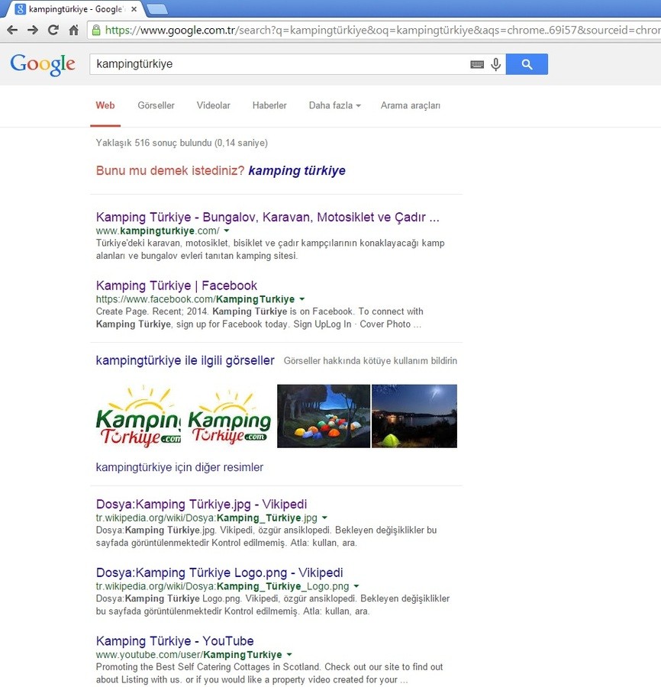Open Dosya:Kamping Türkiye Logo.png - Vikipedi result
The height and width of the screenshot is (687, 661).
(x=220, y=572)
